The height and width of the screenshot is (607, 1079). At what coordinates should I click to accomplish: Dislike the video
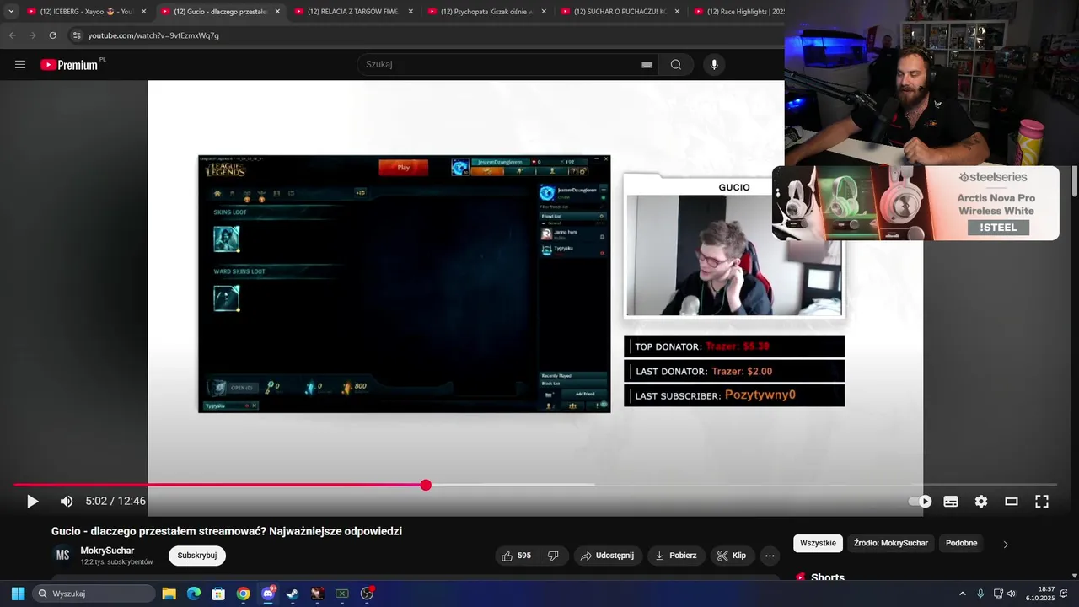(553, 556)
